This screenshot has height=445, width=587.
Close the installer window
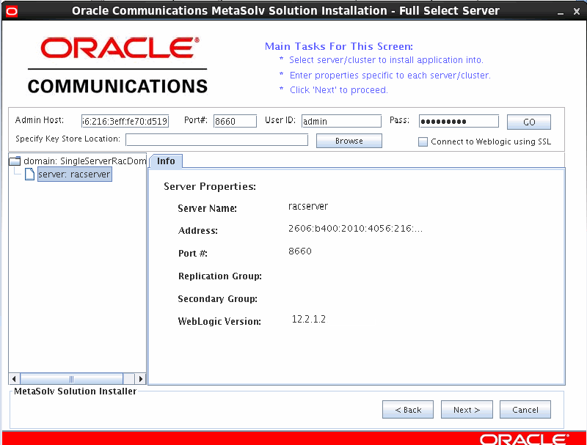point(577,12)
